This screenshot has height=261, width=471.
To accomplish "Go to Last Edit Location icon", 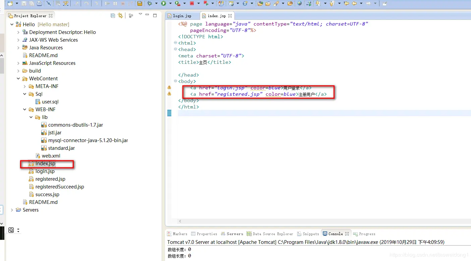I will point(346,3).
